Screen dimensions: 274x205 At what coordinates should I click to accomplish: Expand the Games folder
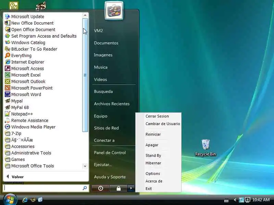click(x=15, y=159)
